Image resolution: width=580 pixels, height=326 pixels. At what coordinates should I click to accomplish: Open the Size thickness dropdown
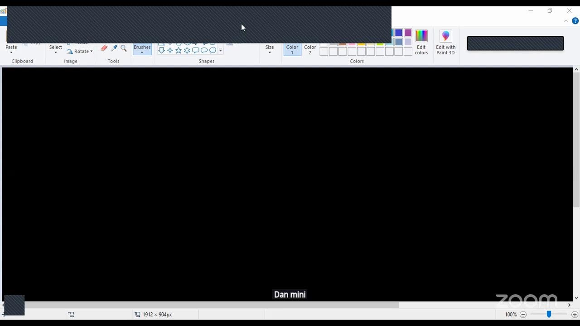click(270, 49)
